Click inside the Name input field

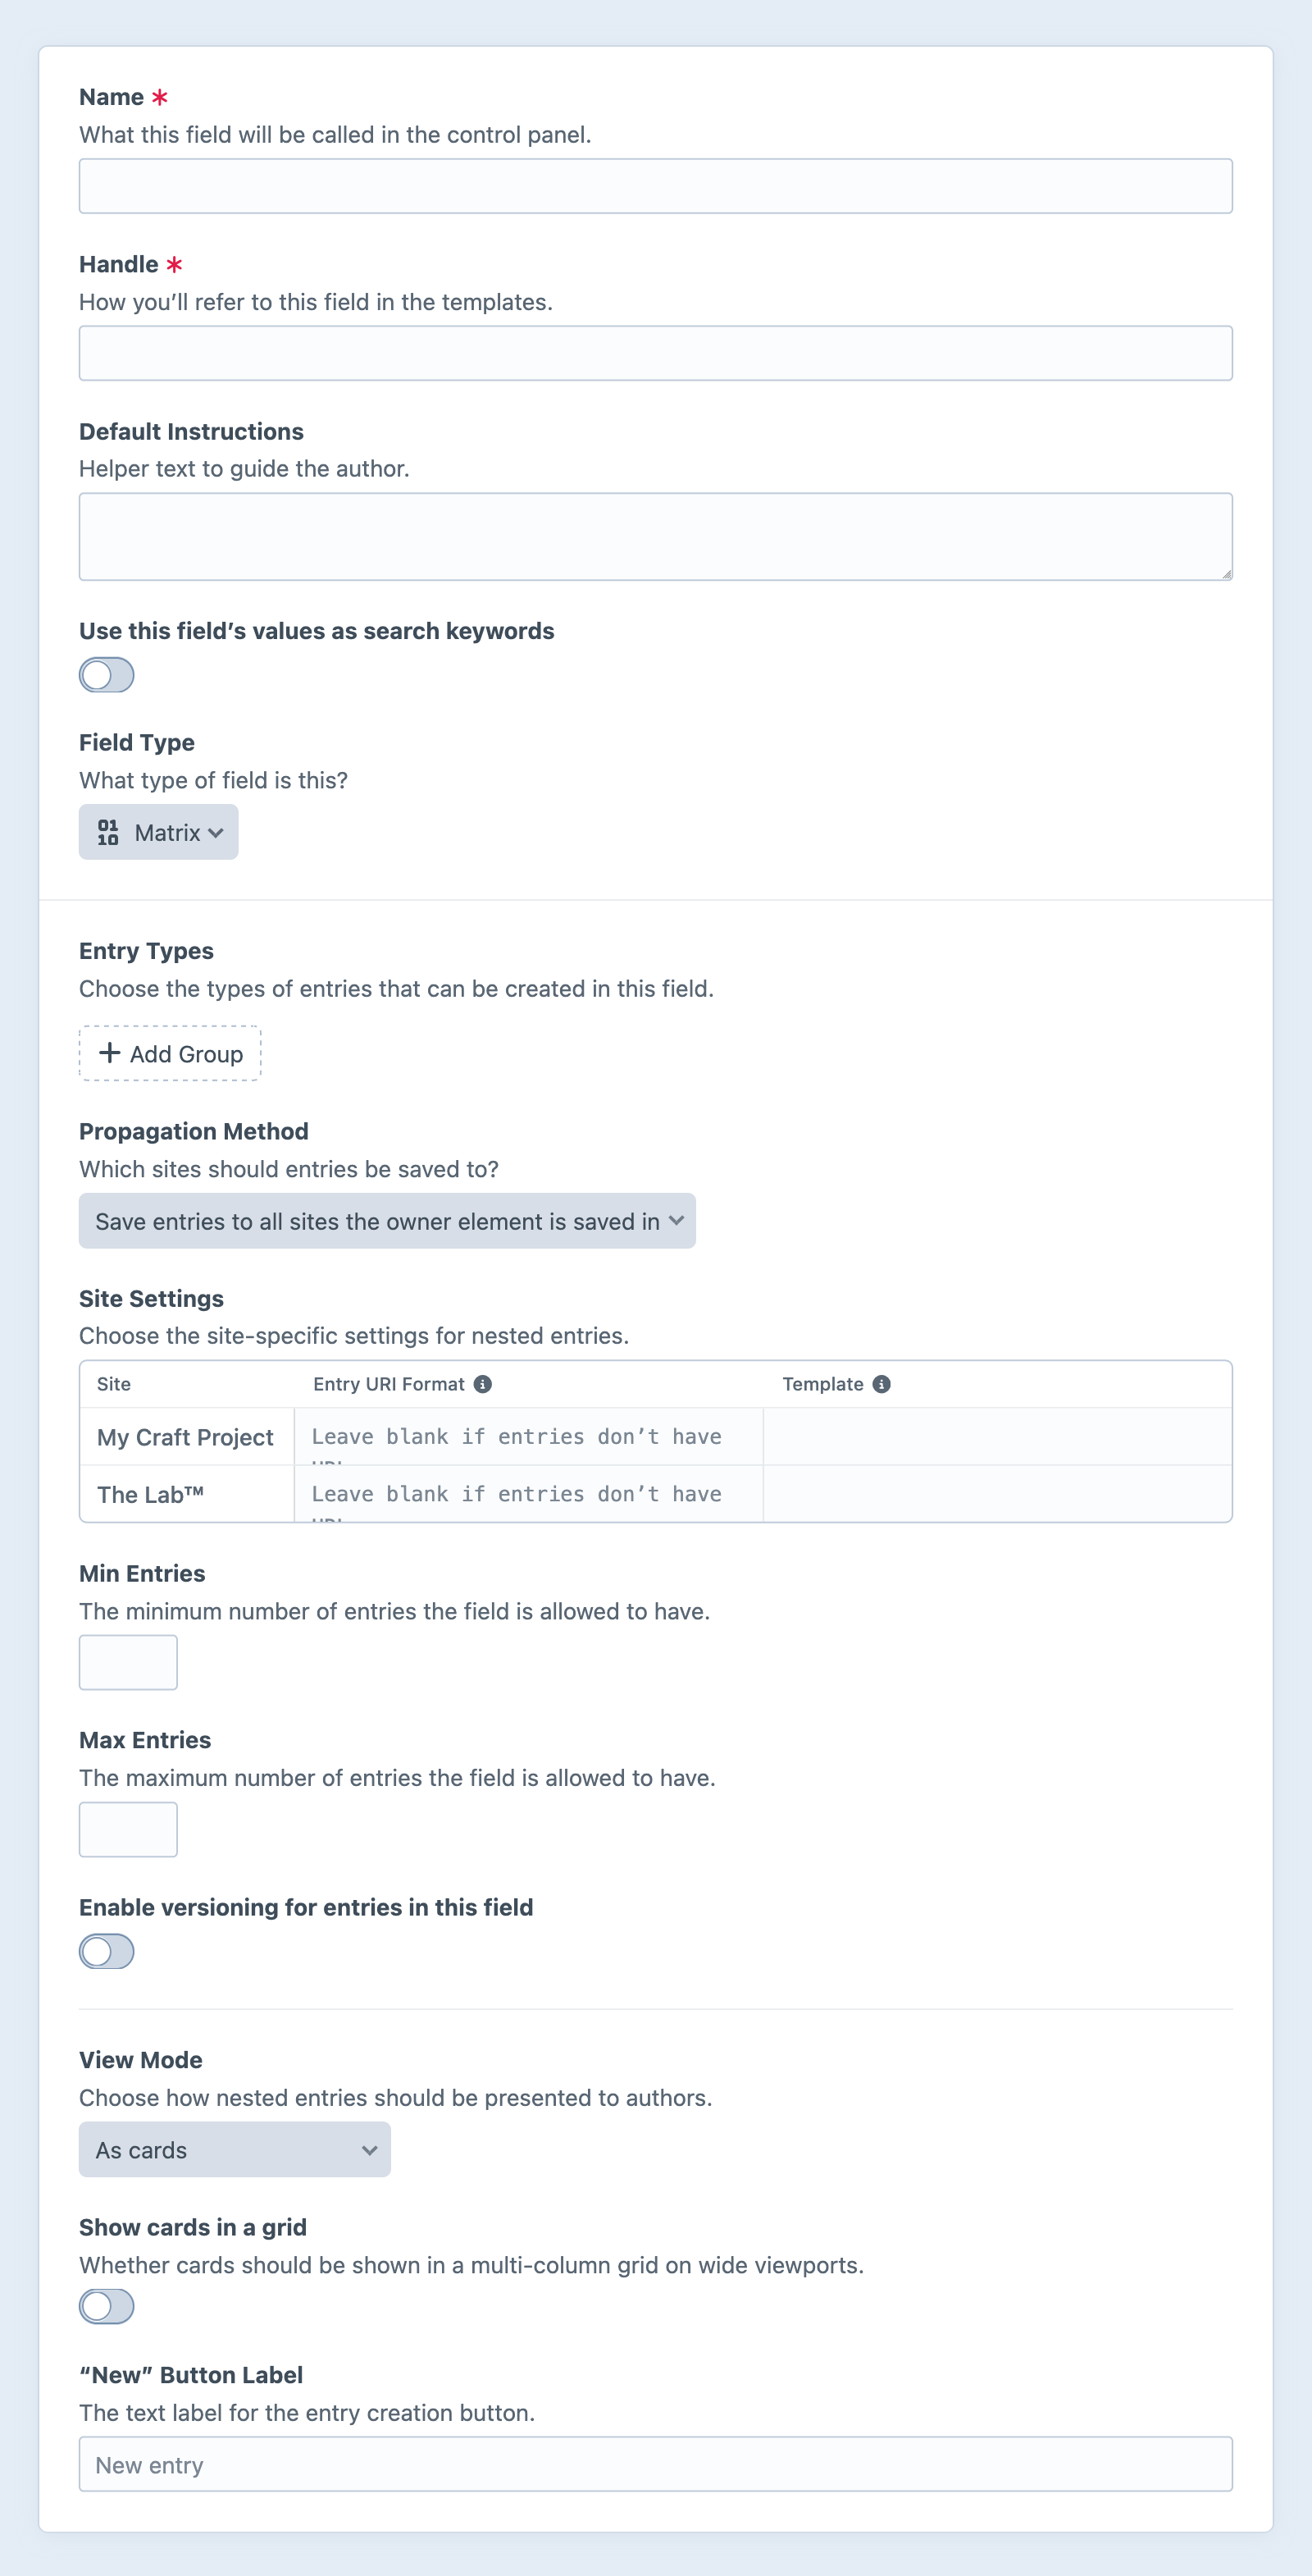point(655,184)
